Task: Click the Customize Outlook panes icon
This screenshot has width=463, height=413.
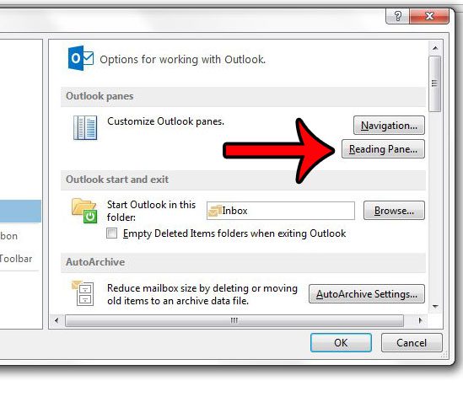Action: coord(85,127)
